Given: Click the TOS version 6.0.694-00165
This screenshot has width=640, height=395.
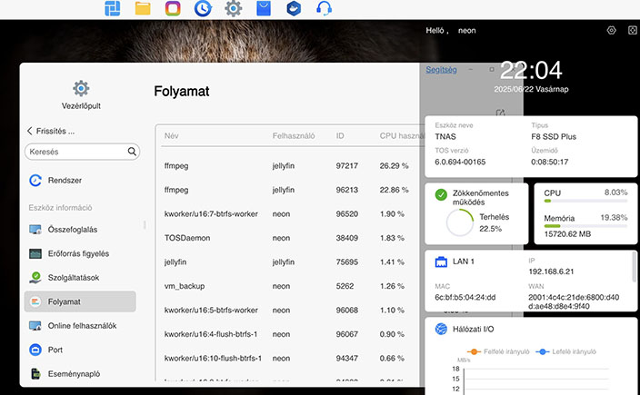Looking at the screenshot, I should (460, 162).
